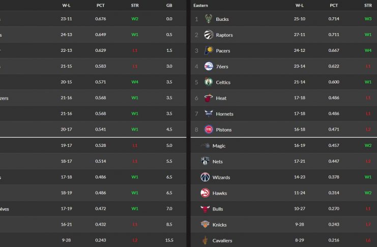Click the Knicks team logo
Screen dimensions: 377x247
click(205, 225)
